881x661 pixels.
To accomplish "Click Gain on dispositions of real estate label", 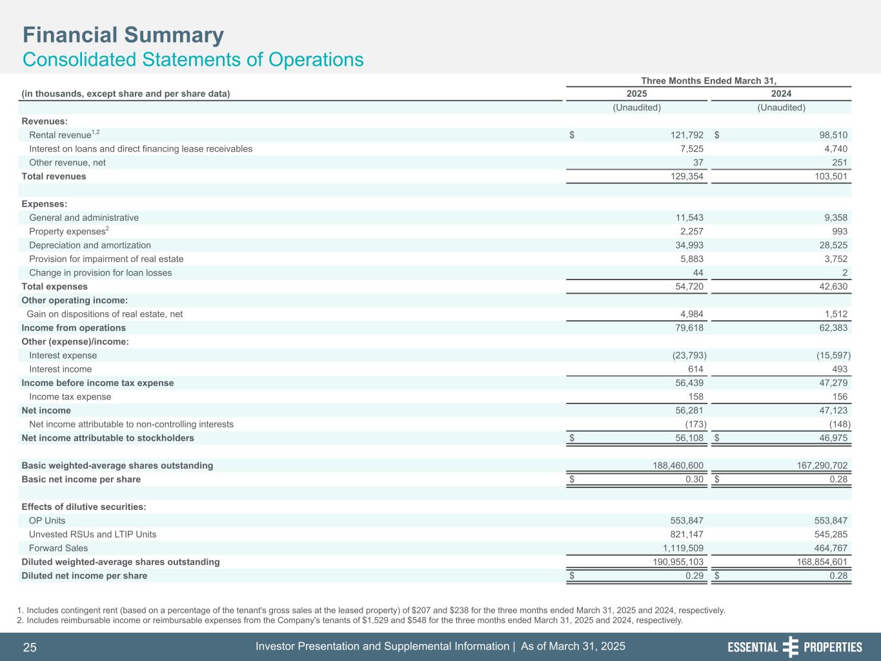I will point(105,314).
